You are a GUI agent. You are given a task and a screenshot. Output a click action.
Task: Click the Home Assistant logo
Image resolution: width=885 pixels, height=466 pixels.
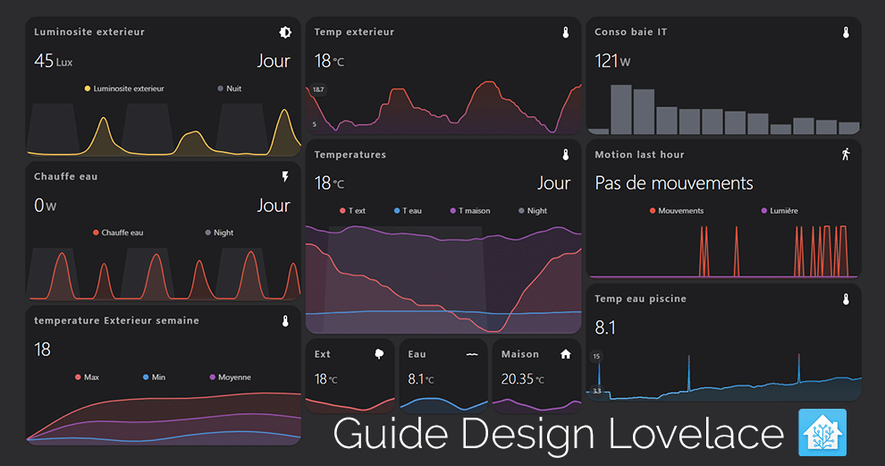coord(822,433)
